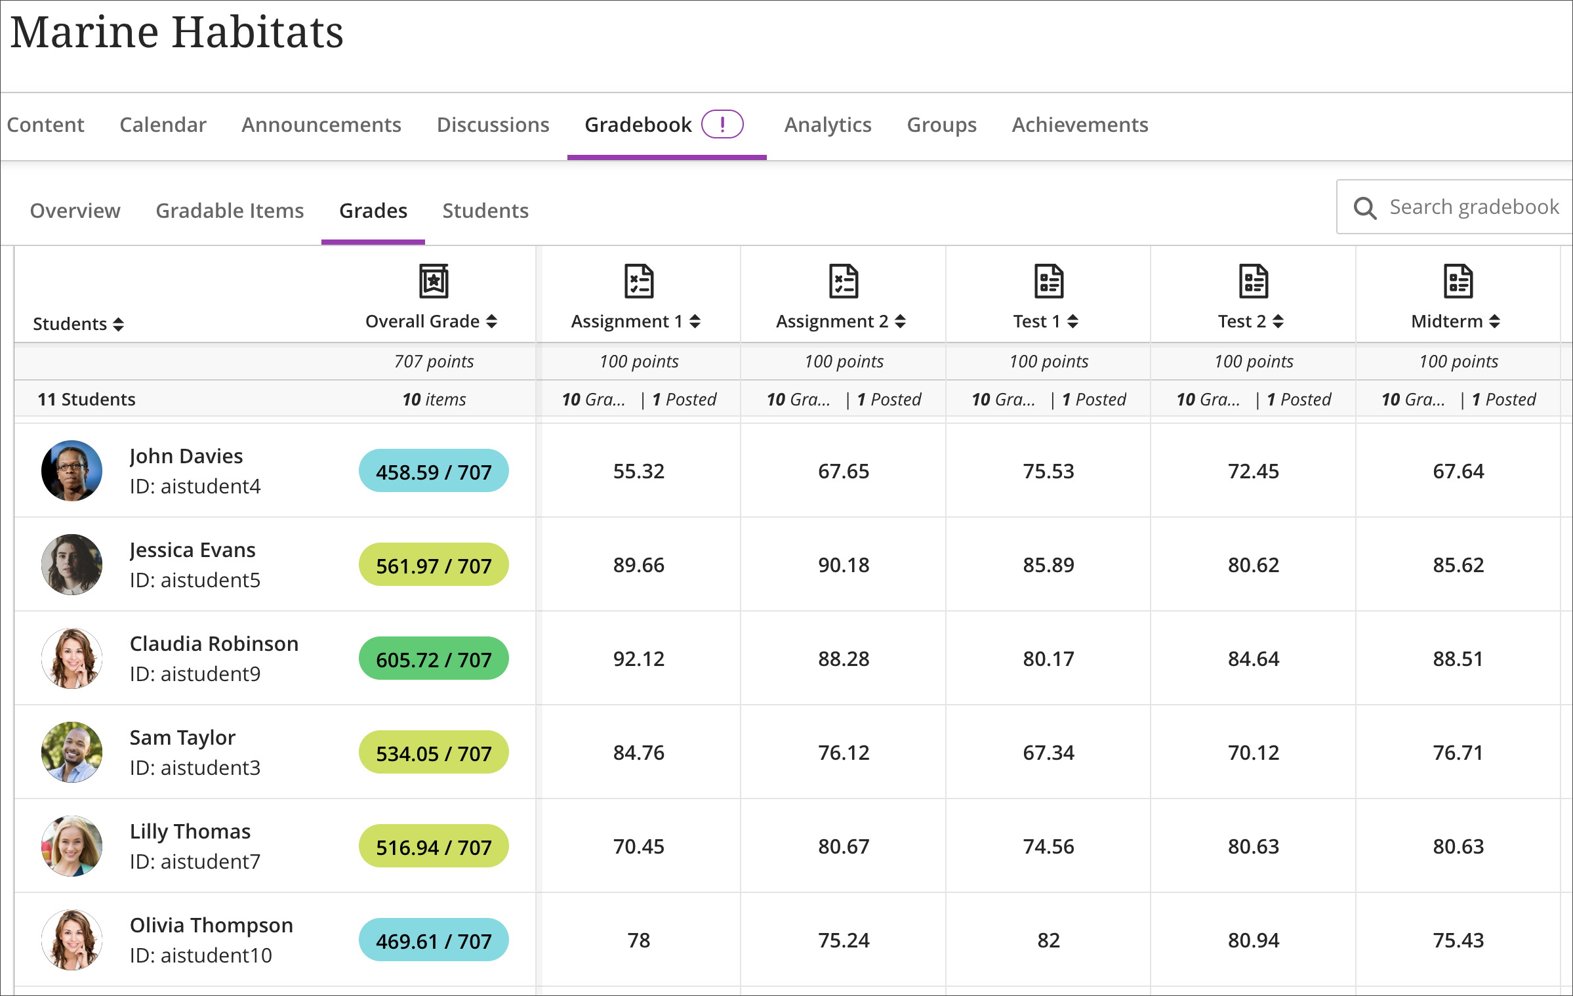
Task: Switch to the Analytics tab
Action: pos(828,125)
